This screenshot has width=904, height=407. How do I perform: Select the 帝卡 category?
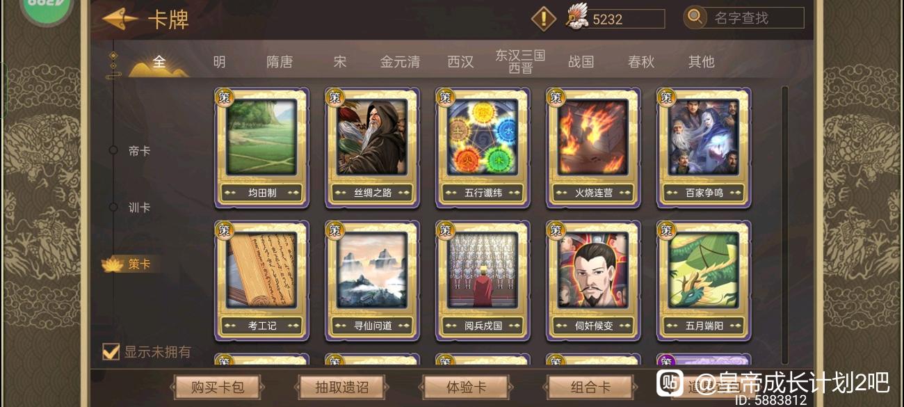[x=139, y=150]
